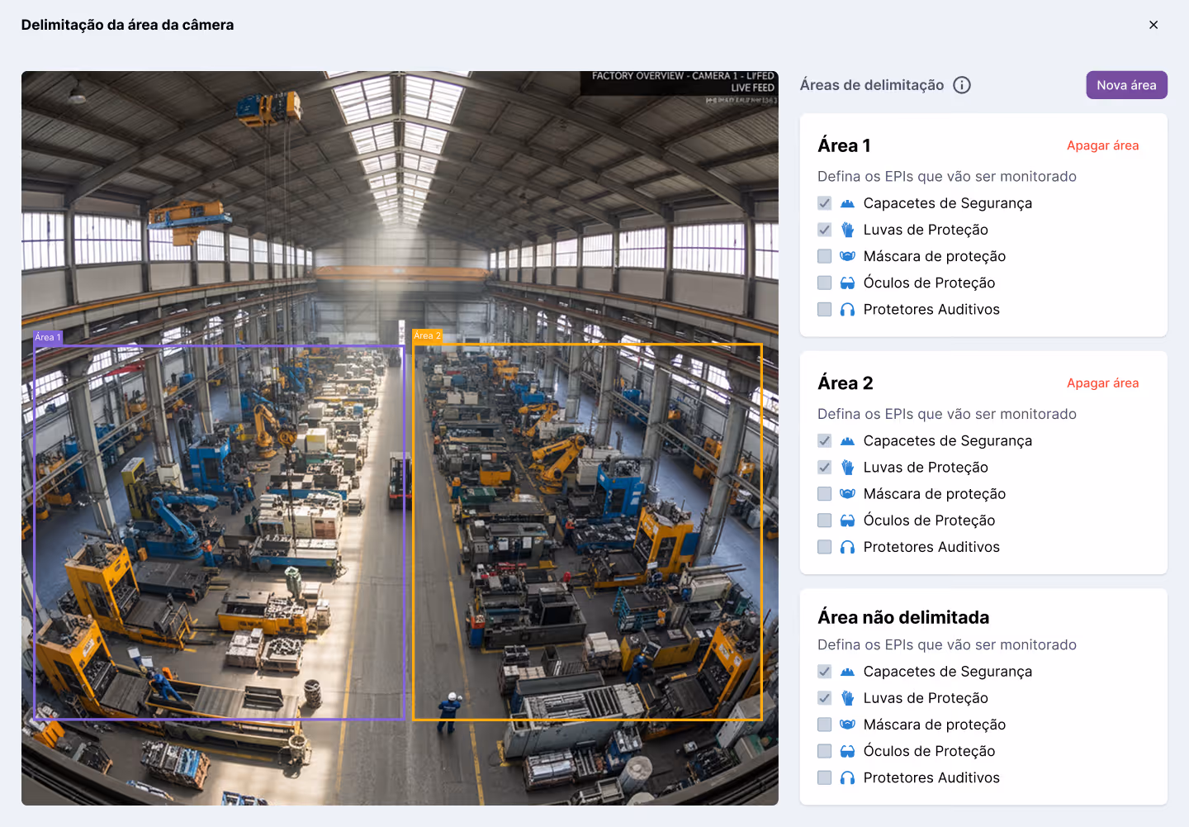Screen dimensions: 1189x827
Task: Select the orange Área 2 label on camera
Action: point(427,335)
